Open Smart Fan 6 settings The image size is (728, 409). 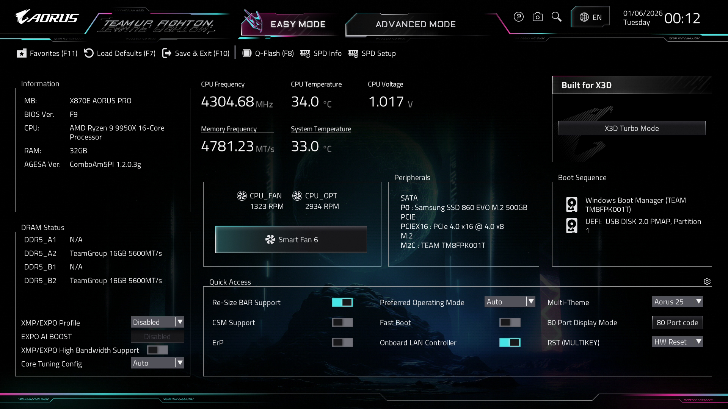pyautogui.click(x=291, y=240)
